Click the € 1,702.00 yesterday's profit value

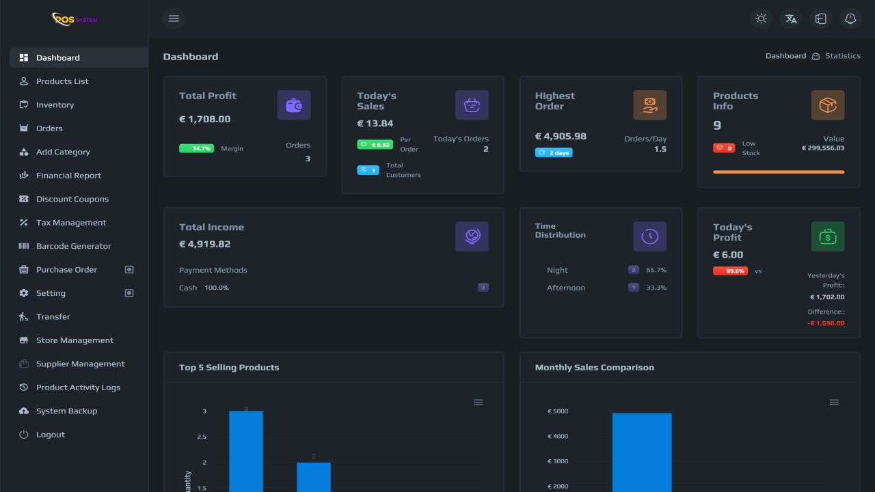click(827, 297)
